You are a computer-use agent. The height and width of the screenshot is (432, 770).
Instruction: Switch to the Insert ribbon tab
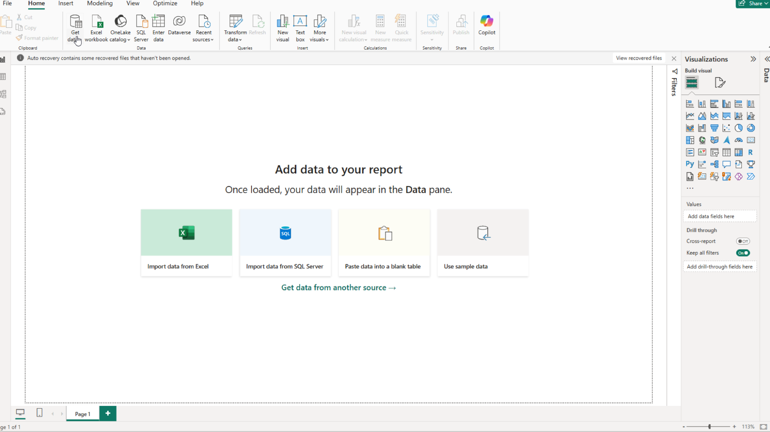click(65, 3)
